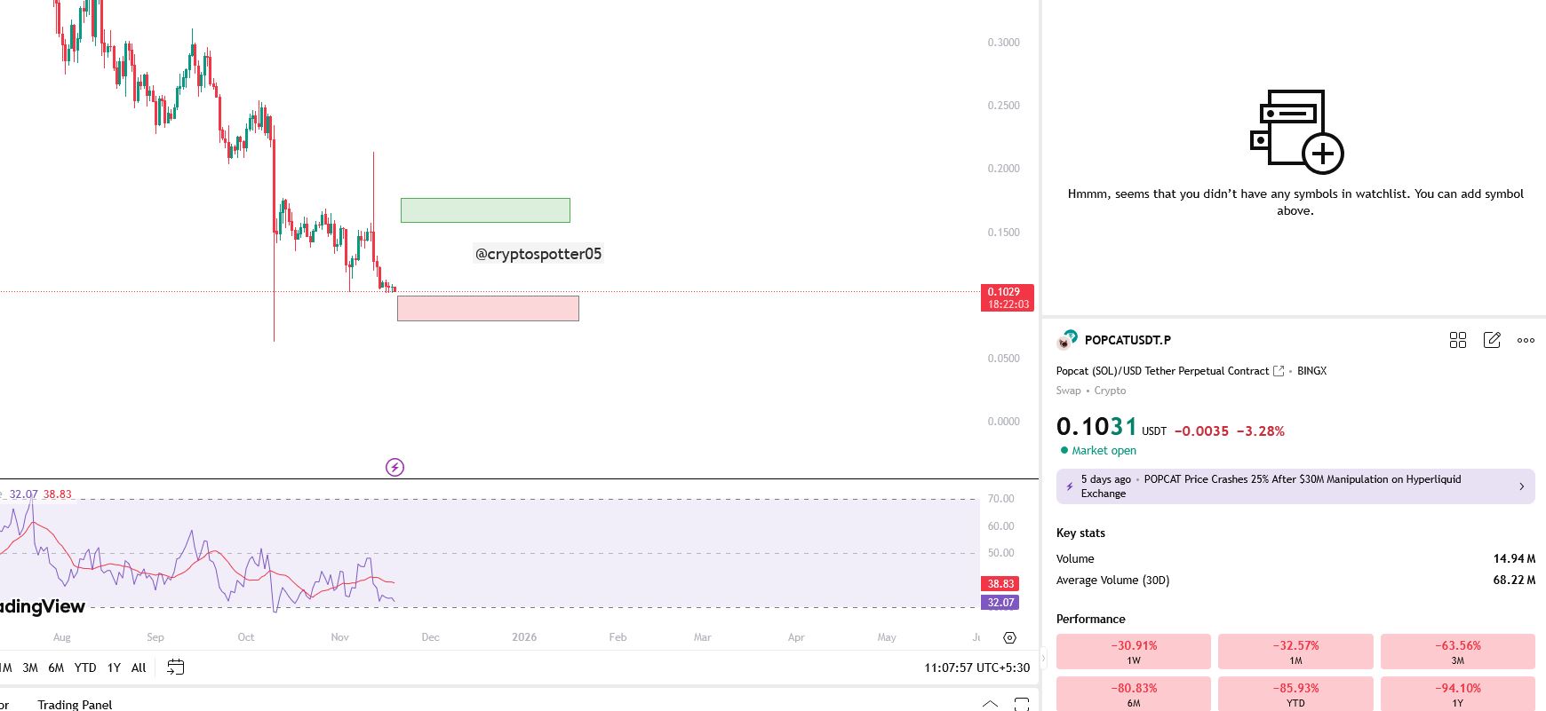Viewport: 1546px width, 711px height.
Task: Click the 0.1029 current price label
Action: [1007, 297]
